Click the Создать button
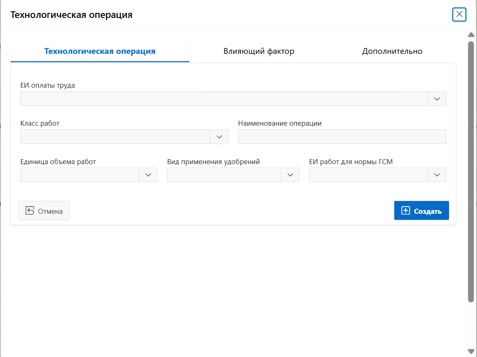Image resolution: width=477 pixels, height=357 pixels. [421, 211]
